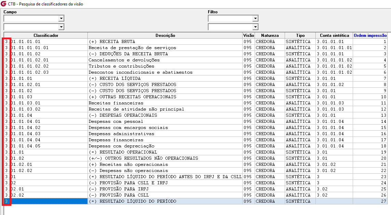Select 'Cancelamentos e devoluções' row
The image size is (391, 215).
[195, 60]
